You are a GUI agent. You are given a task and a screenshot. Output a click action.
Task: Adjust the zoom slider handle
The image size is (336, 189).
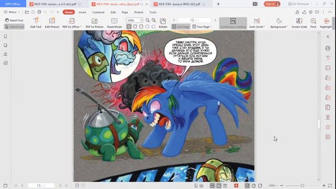[302, 185]
